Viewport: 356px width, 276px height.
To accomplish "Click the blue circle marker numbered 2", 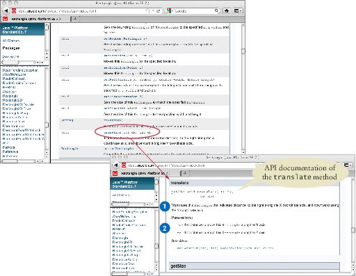I will click(x=165, y=228).
